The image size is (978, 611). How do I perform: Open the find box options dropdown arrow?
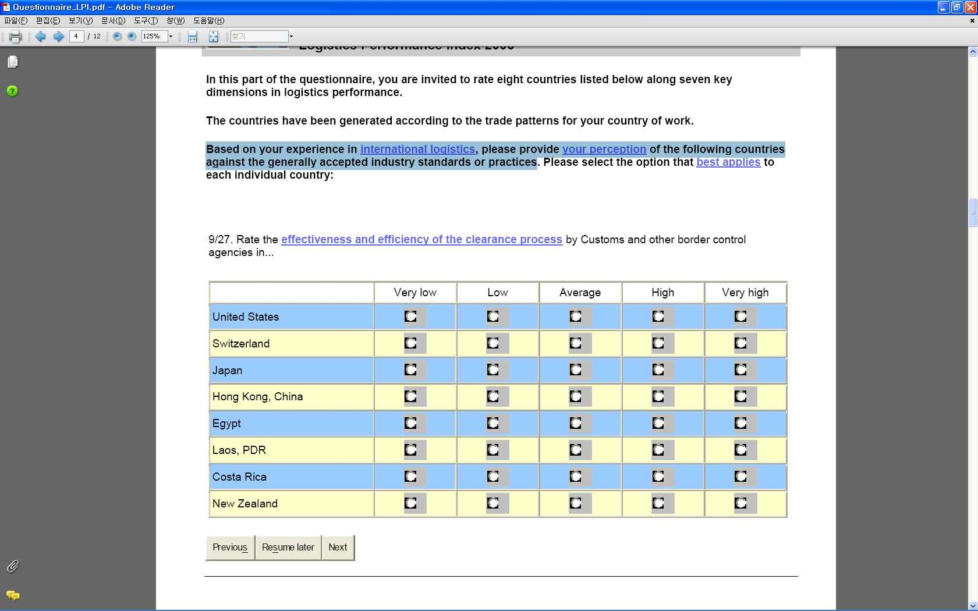point(291,37)
